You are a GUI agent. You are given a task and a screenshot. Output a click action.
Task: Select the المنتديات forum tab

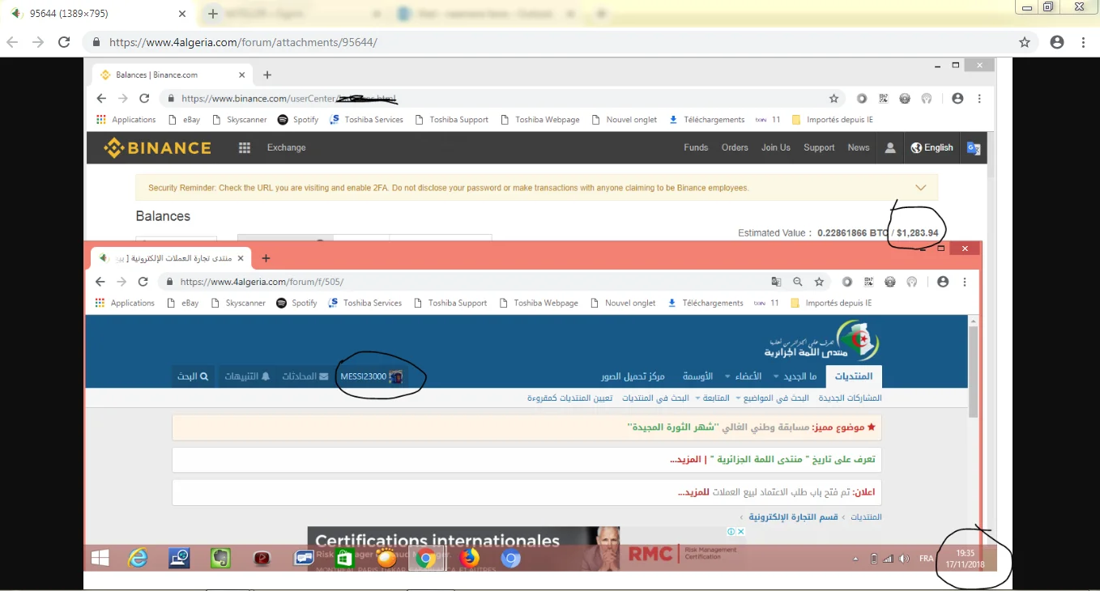point(854,376)
